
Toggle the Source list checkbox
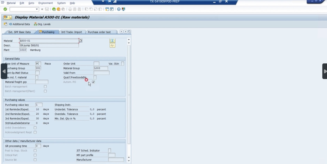[x=35, y=160]
